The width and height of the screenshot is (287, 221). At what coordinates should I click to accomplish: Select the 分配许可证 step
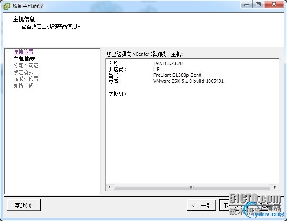(26, 65)
